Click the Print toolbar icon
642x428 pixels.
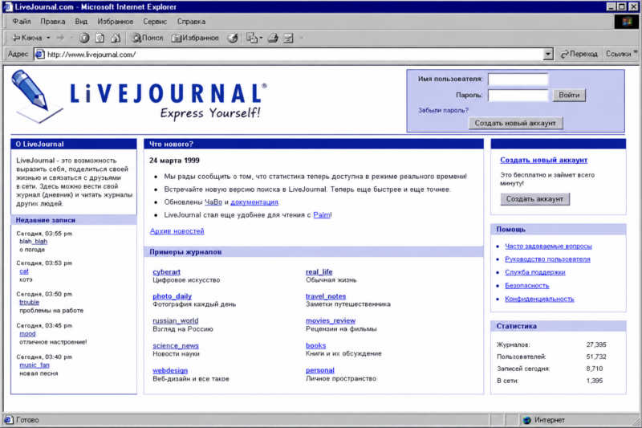(273, 38)
